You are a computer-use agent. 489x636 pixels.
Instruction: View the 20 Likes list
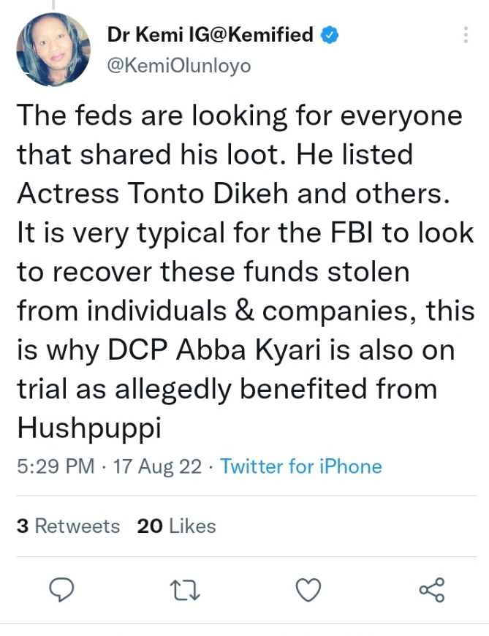pos(176,526)
